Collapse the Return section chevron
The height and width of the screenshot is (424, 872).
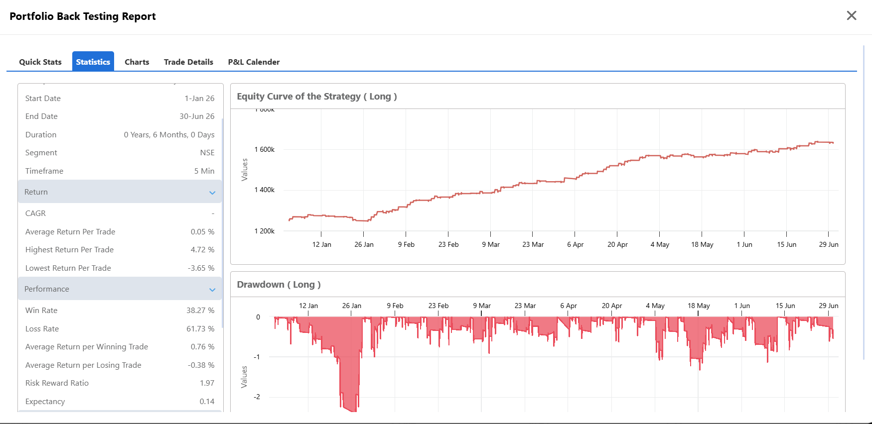tap(212, 193)
